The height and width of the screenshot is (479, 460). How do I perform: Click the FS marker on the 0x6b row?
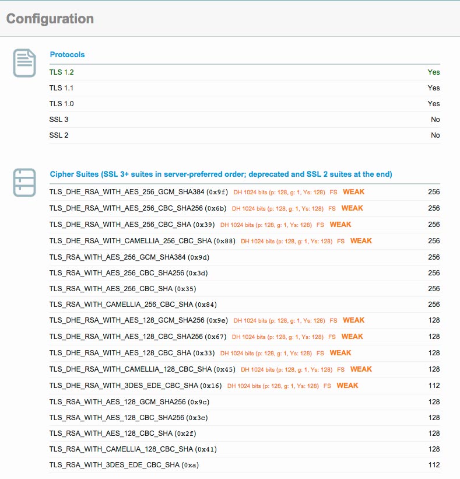coord(332,209)
